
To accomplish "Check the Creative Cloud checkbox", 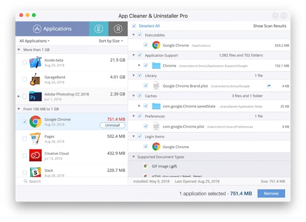I will click(25, 155).
